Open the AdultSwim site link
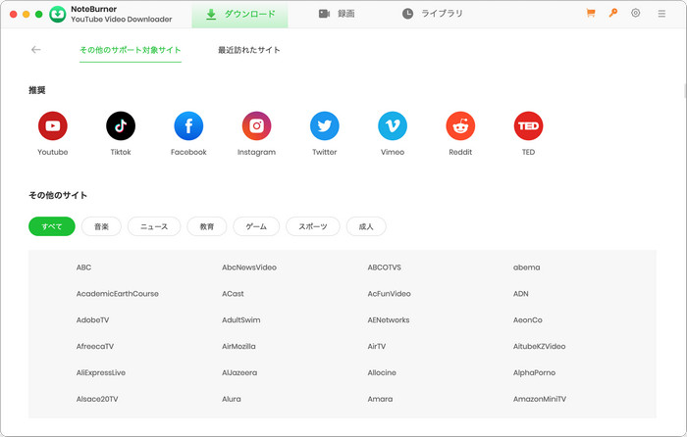This screenshot has width=687, height=437. [241, 319]
